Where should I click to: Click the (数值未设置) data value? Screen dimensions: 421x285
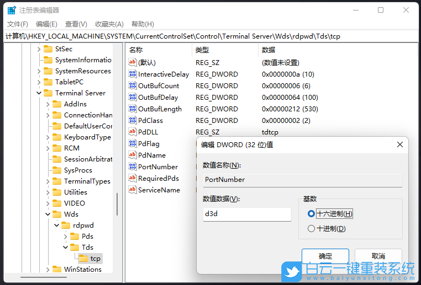(x=281, y=63)
